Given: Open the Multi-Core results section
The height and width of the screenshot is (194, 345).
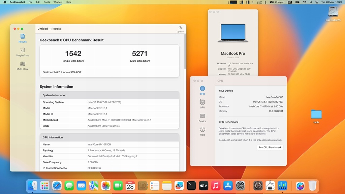Looking at the screenshot, I should point(23,66).
